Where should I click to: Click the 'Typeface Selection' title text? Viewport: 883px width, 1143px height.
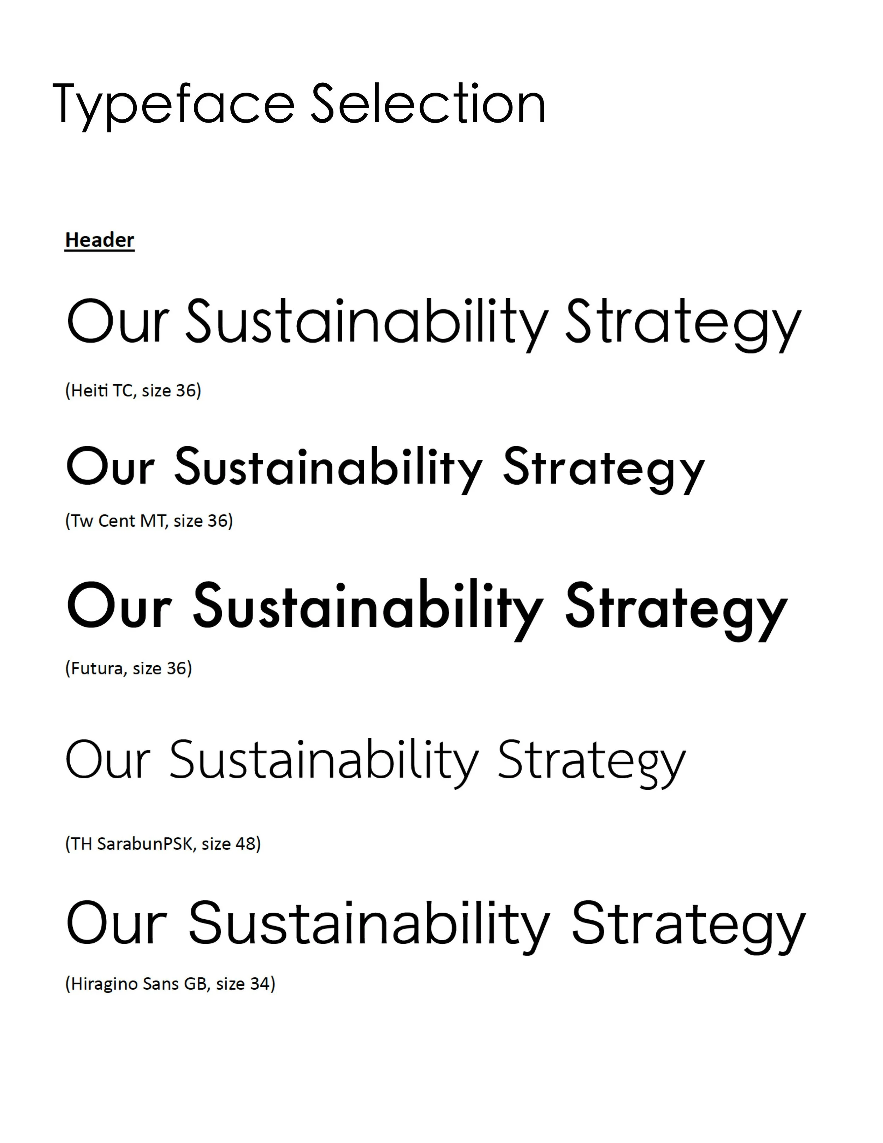(x=299, y=105)
